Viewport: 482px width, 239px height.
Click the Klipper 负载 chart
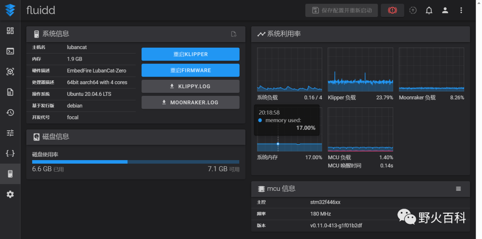pos(360,70)
